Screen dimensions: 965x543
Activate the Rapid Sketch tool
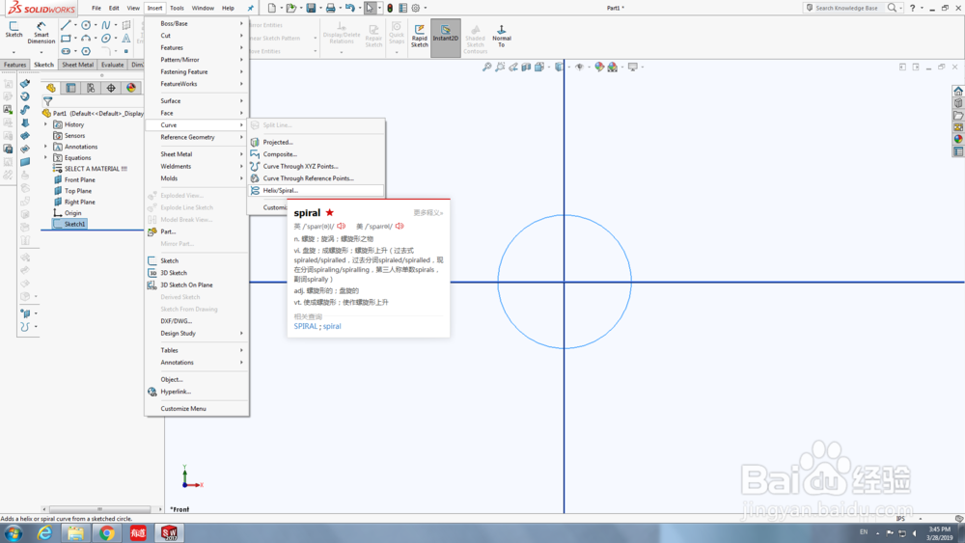click(419, 36)
